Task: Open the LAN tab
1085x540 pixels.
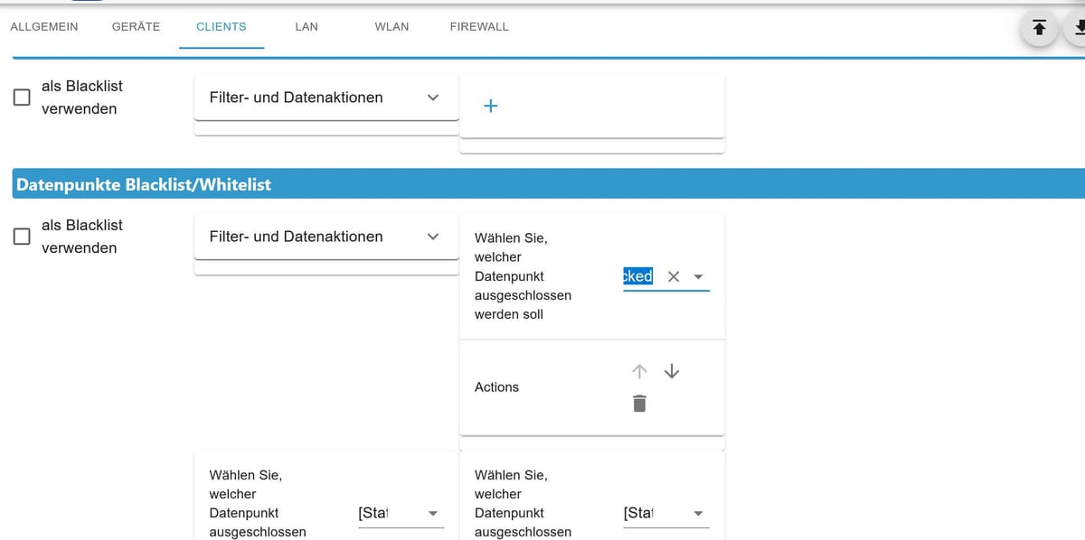Action: point(307,26)
